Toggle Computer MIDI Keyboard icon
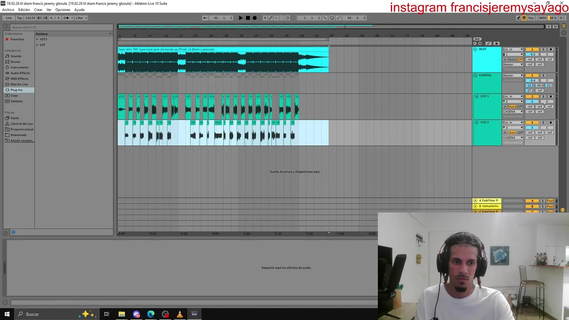The width and height of the screenshot is (569, 320). coord(524,18)
